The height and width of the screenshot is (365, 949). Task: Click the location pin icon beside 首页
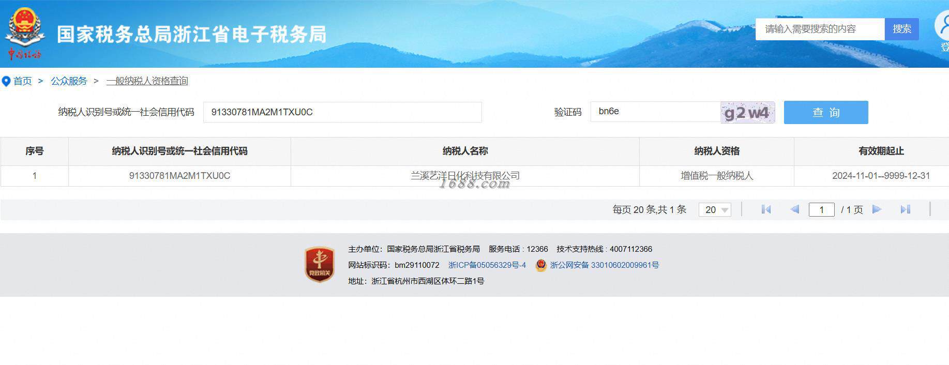[x=6, y=81]
